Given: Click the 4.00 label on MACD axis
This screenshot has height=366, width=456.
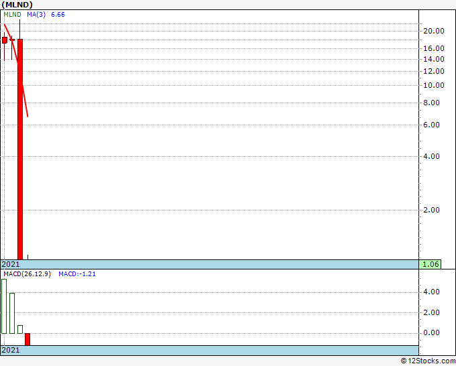Looking at the screenshot, I should pyautogui.click(x=431, y=292).
